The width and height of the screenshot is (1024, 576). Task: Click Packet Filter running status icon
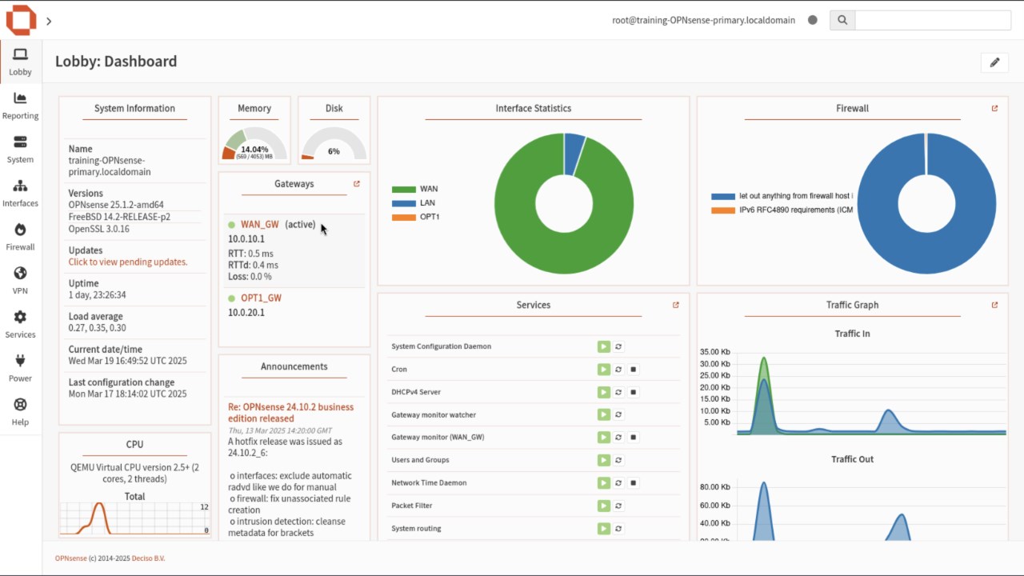[603, 506]
